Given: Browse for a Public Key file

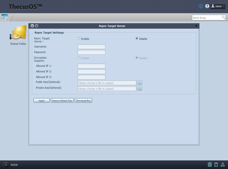Looking at the screenshot, I should click(139, 83).
